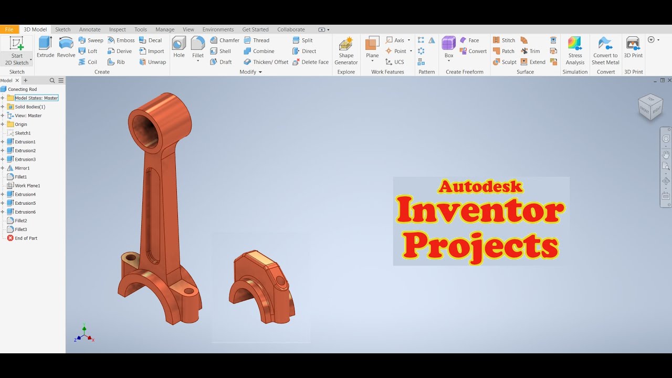Open the Inspect tab

[x=118, y=29]
